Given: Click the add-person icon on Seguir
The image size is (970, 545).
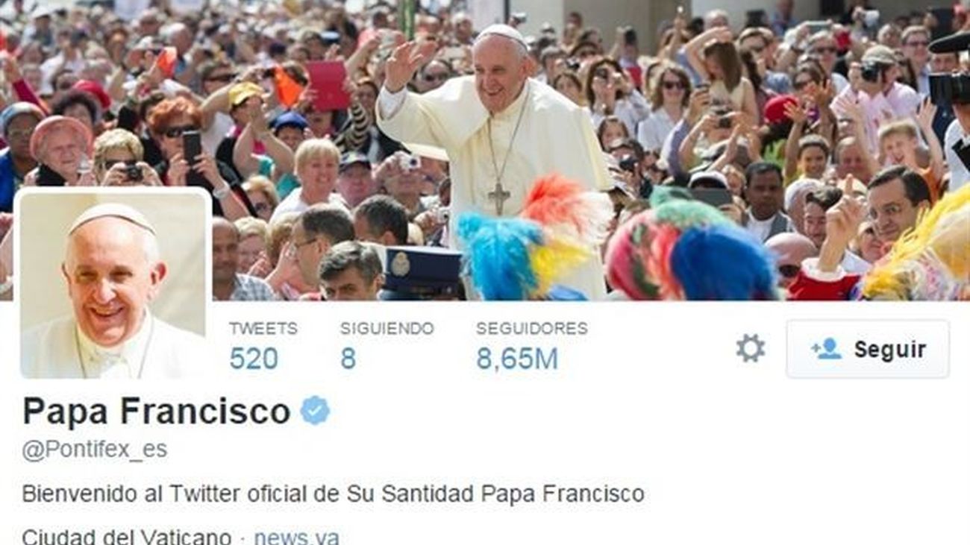Looking at the screenshot, I should [x=826, y=348].
